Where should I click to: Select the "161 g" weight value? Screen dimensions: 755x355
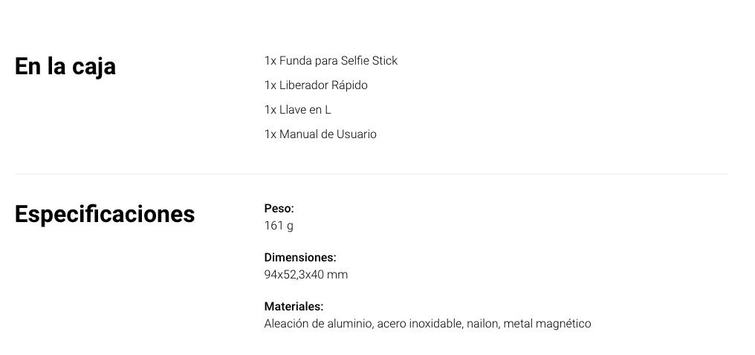coord(279,226)
